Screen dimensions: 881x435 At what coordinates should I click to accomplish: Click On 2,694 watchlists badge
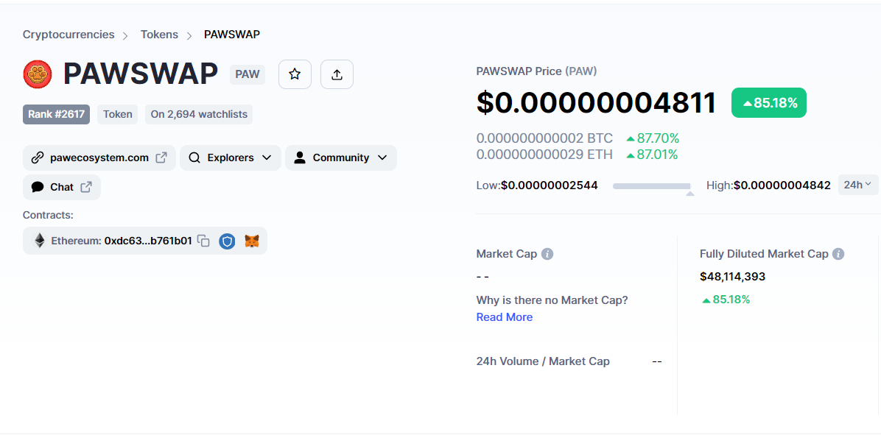[x=199, y=115]
